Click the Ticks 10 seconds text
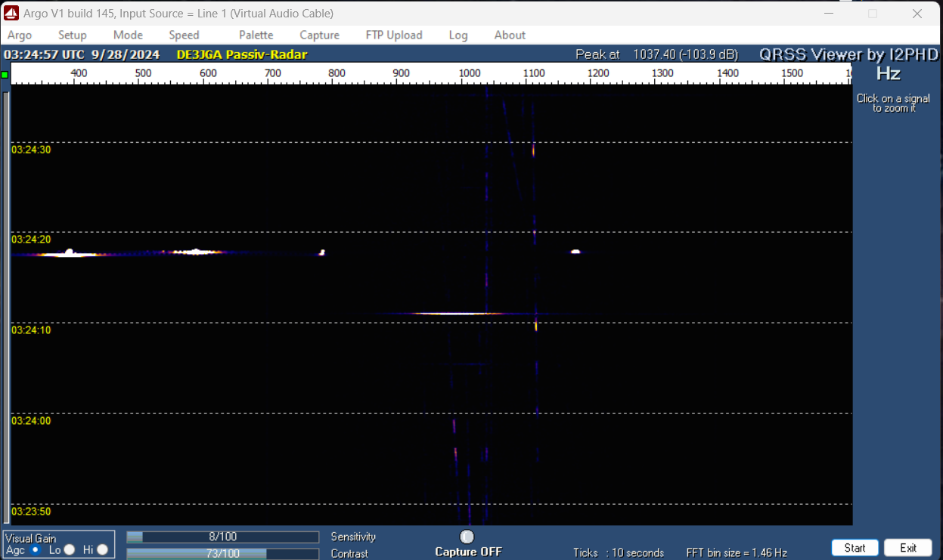This screenshot has width=943, height=560. (x=619, y=552)
